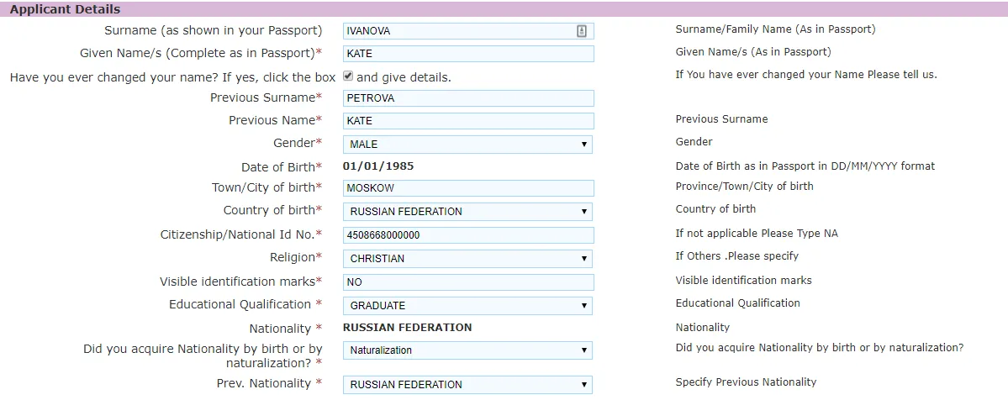Open the Gender dropdown
The height and width of the screenshot is (400, 1008).
467,145
